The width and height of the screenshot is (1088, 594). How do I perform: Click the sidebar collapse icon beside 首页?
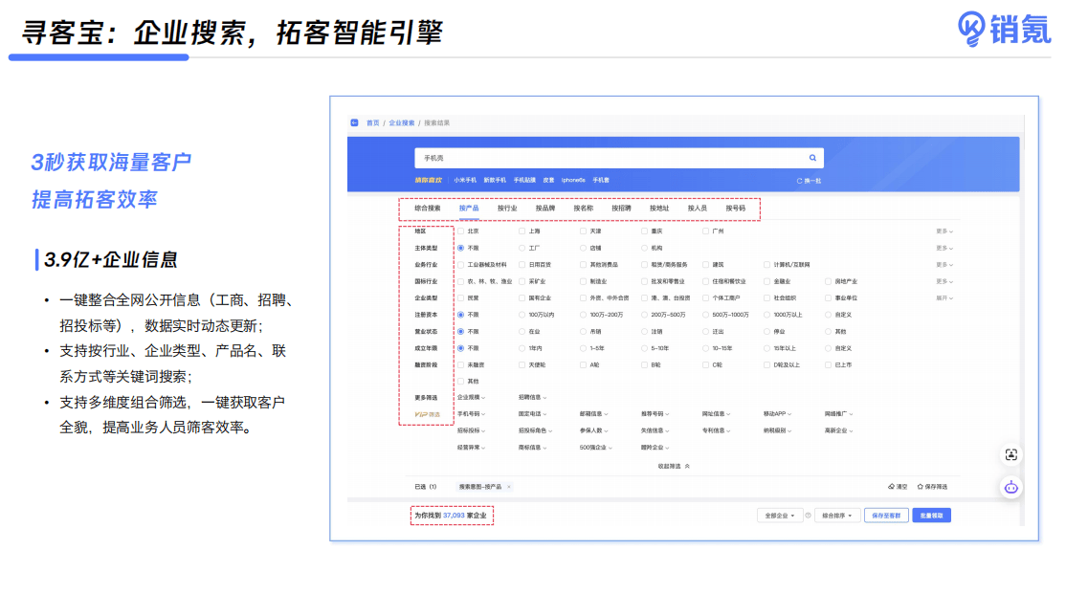[x=354, y=123]
